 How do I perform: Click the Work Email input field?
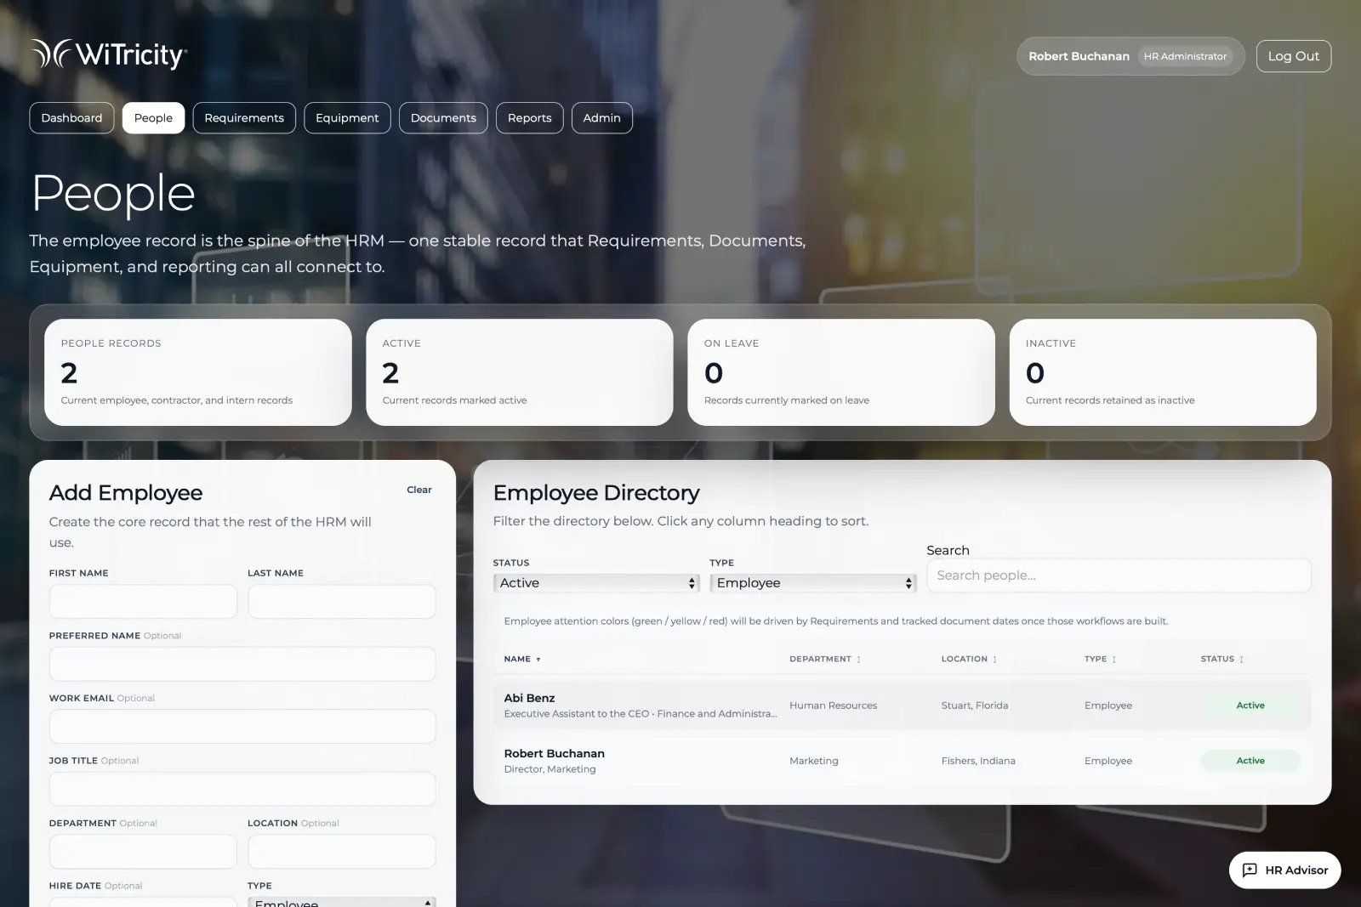[242, 727]
